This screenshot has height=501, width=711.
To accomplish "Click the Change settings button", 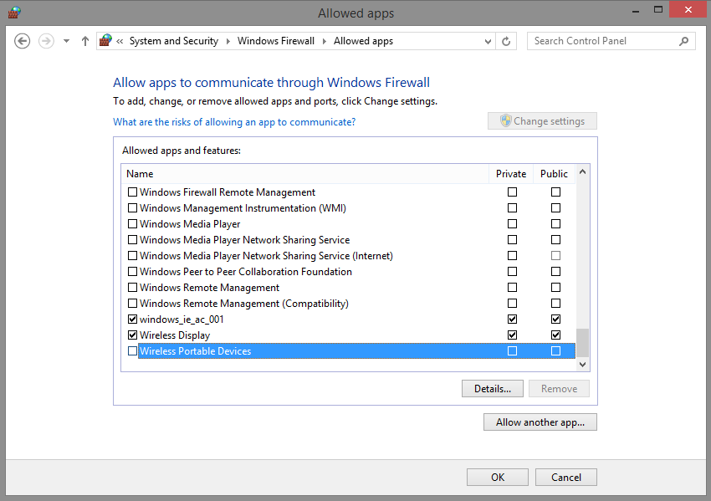I will [x=542, y=121].
